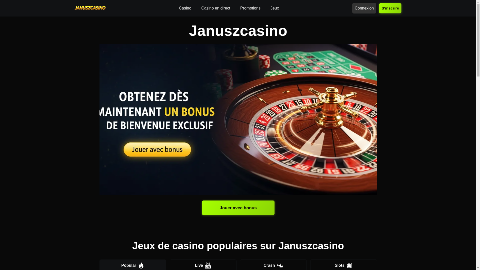480x270 pixels.
Task: Select the Slots games tab
Action: (343, 265)
